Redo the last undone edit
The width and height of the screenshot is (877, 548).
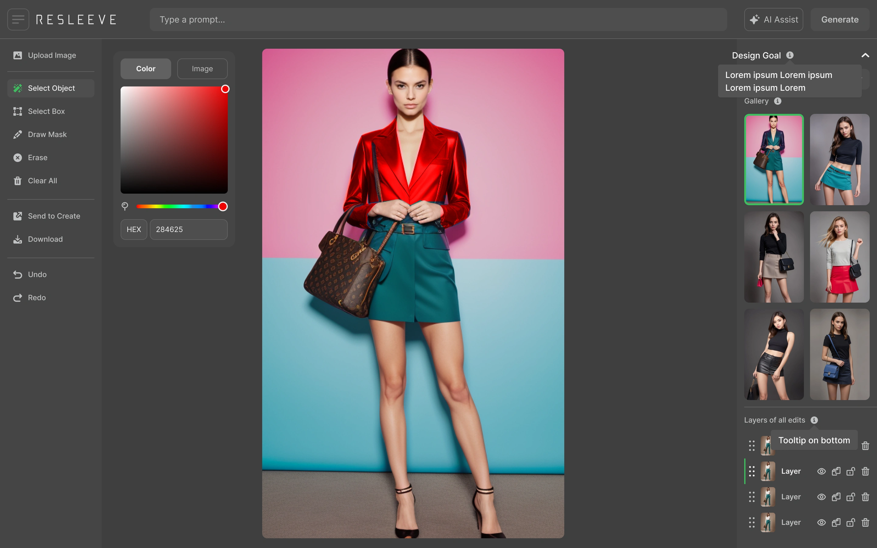click(x=51, y=297)
